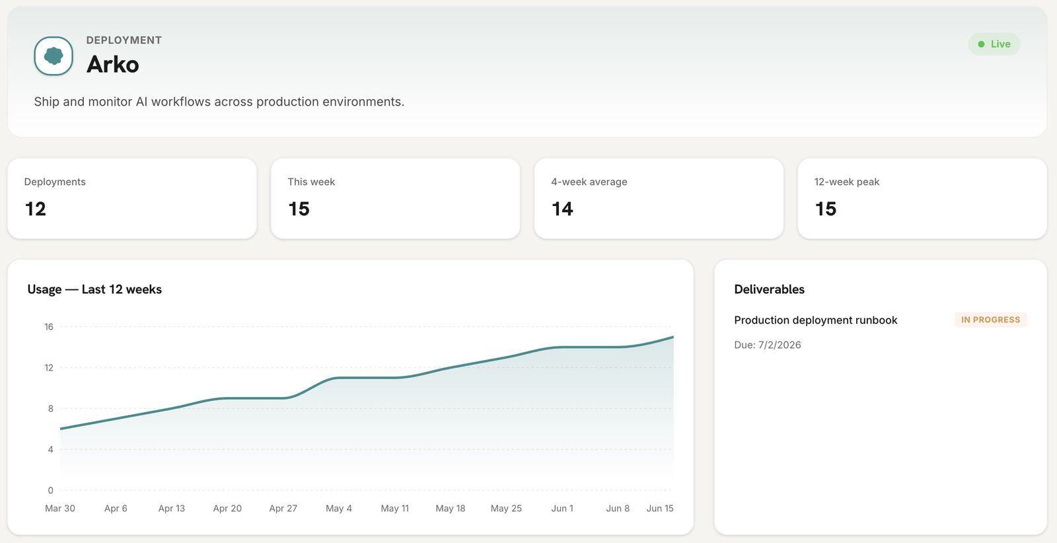This screenshot has height=543, width=1057.
Task: Select the Jun 15 chart date
Action: click(660, 509)
